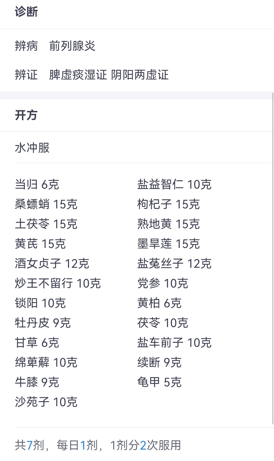Tap the 盐菟丝子 12克 herb
The image size is (274, 461).
[174, 263]
